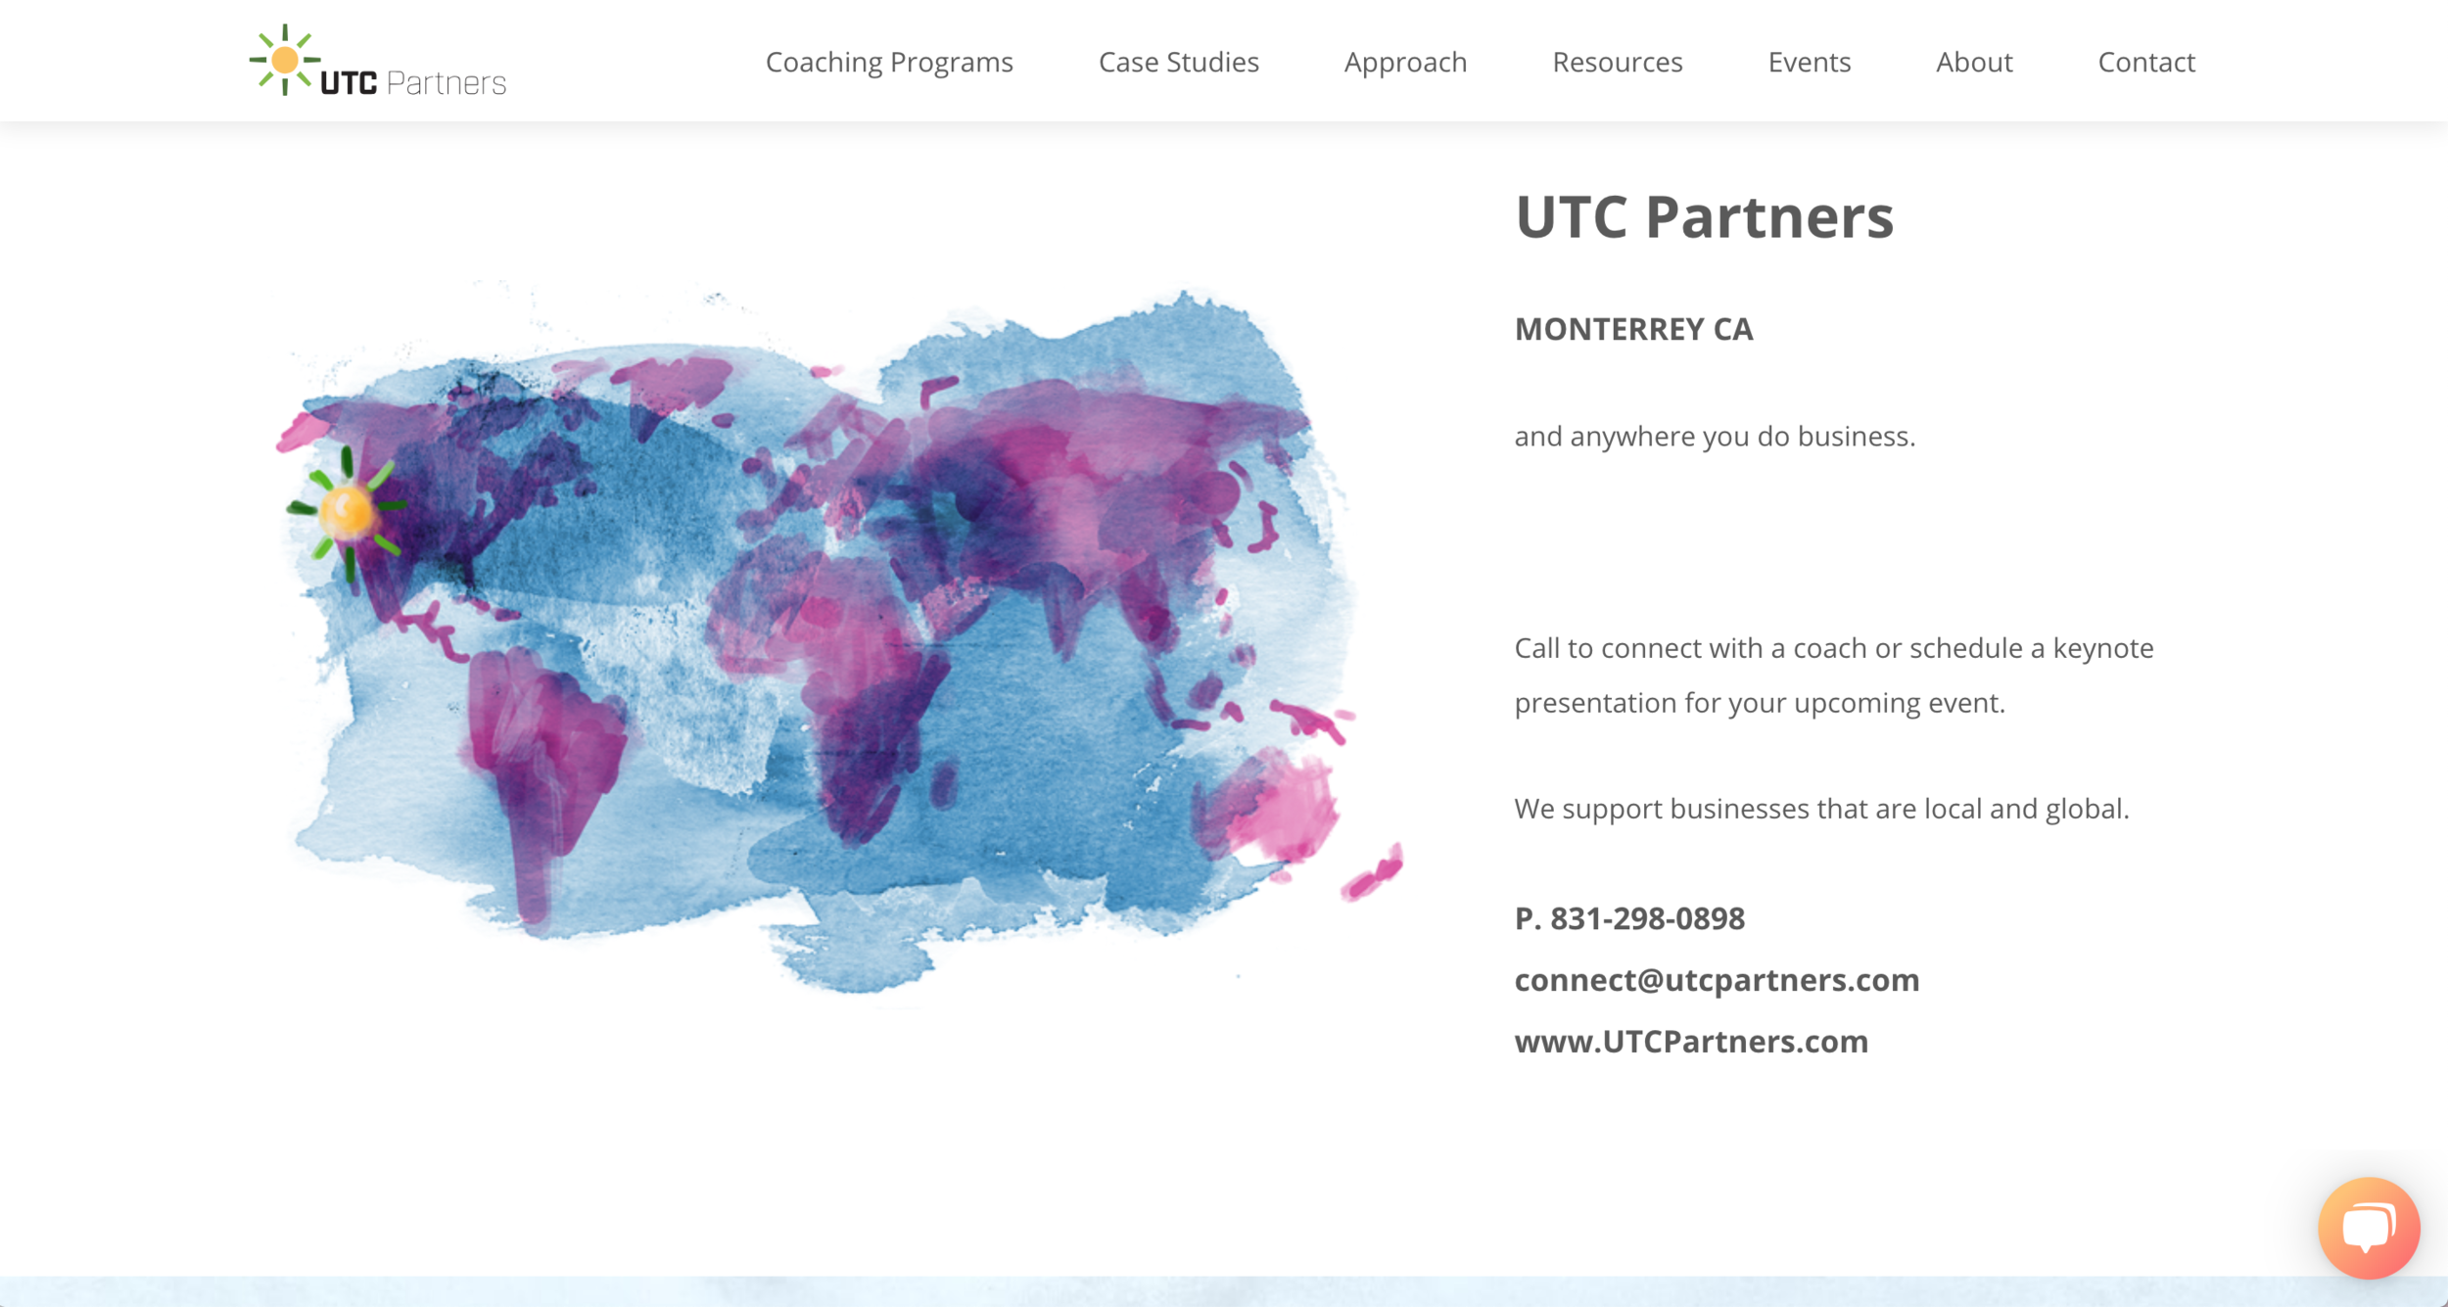Select Resources in the navigation bar
Screen dimensions: 2448x1307
1617,62
